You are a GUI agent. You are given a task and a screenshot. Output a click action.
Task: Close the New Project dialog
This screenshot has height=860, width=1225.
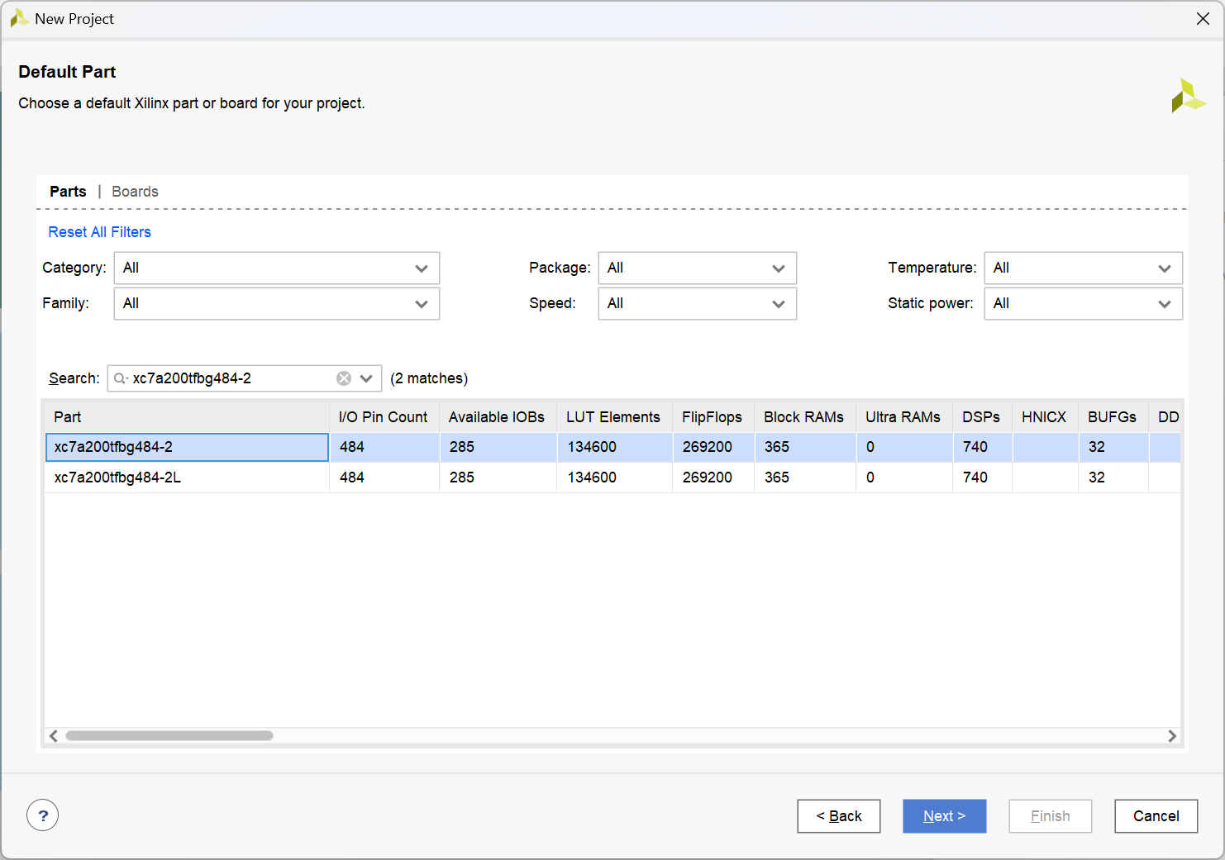click(x=1203, y=18)
